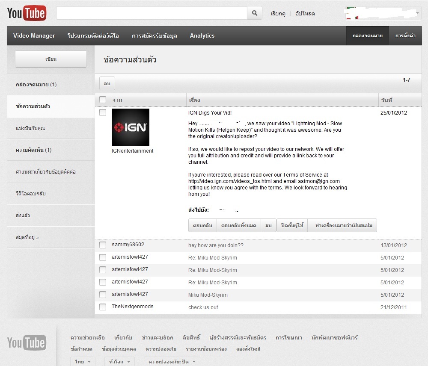
Task: Click the YouTube logo in the header
Action: (27, 13)
